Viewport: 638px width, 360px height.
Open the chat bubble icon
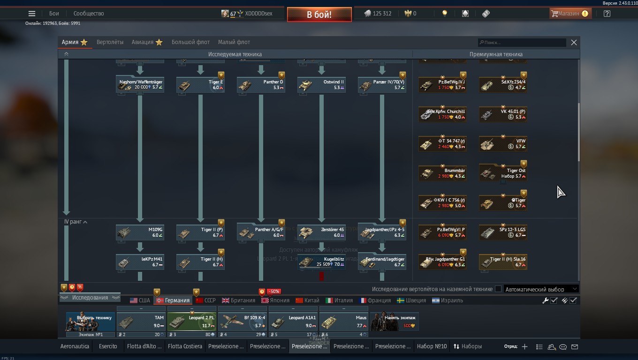563,347
